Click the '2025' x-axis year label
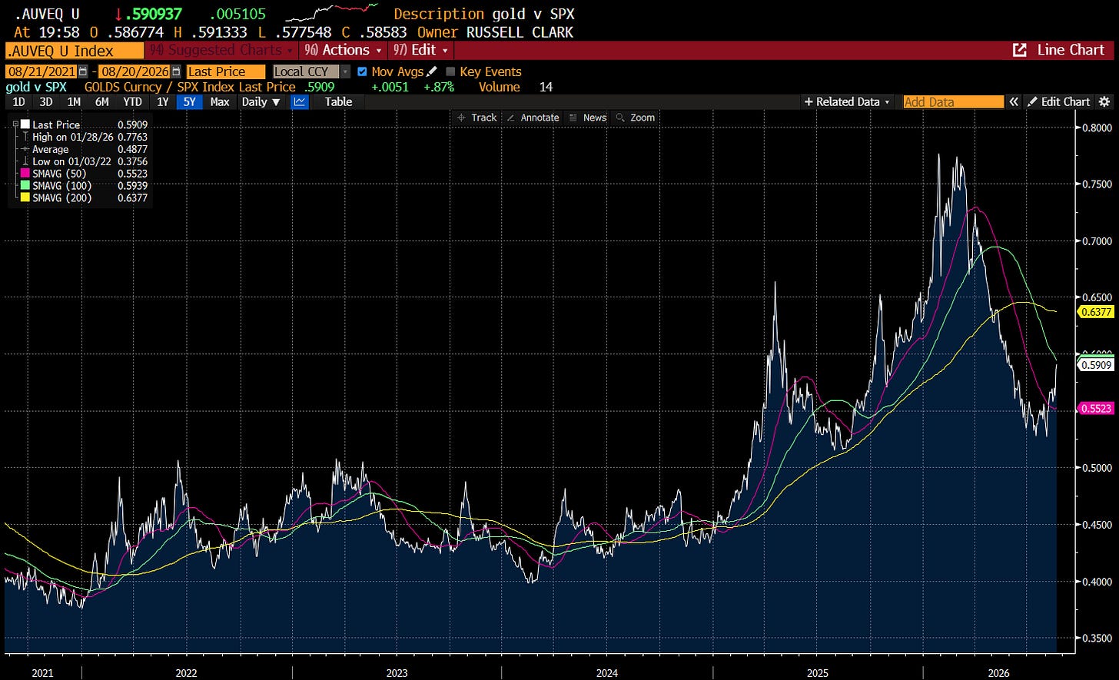This screenshot has width=1119, height=680. point(816,674)
